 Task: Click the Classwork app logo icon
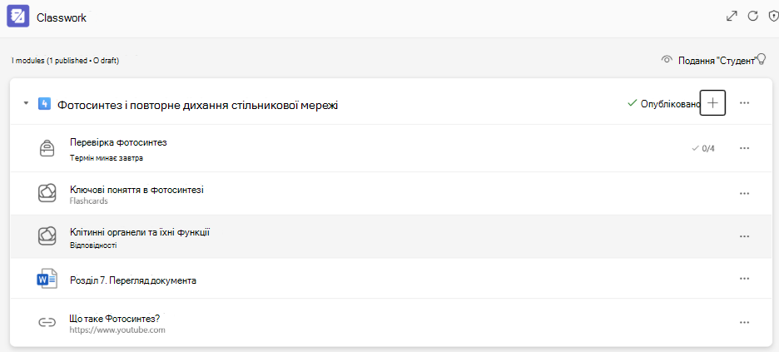17,17
